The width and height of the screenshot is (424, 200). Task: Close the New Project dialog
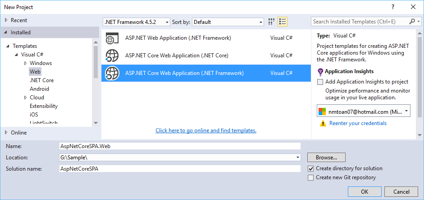[x=413, y=7]
